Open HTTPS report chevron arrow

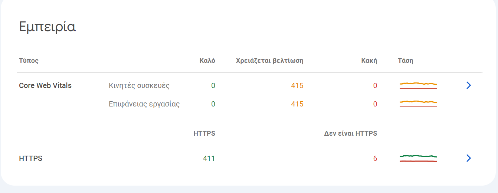coord(468,158)
